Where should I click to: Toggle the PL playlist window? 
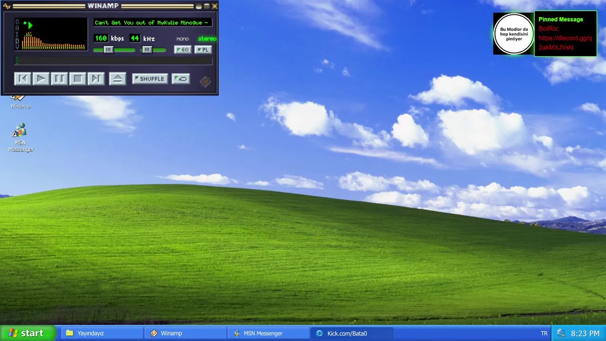pos(203,49)
